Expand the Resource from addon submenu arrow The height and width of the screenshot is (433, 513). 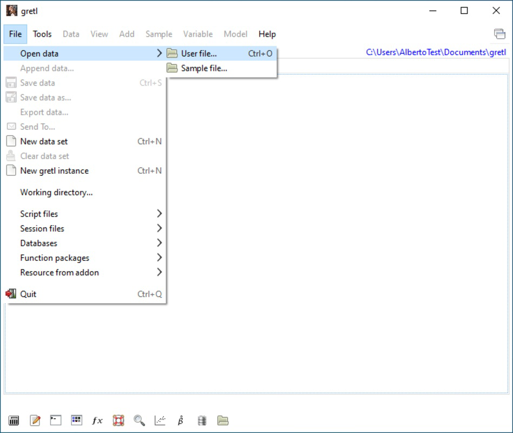159,272
